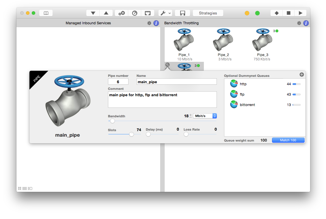326x219 pixels.
Task: Switch to list view mode
Action: [25, 188]
